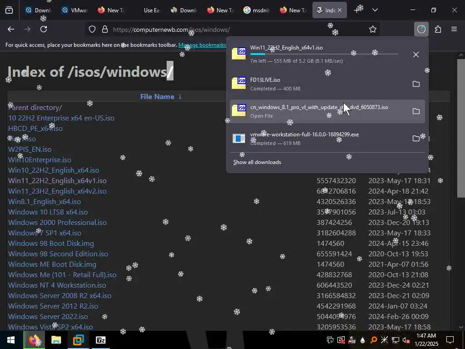Open the Firefox application menu
This screenshot has width=465, height=349.
(x=454, y=29)
